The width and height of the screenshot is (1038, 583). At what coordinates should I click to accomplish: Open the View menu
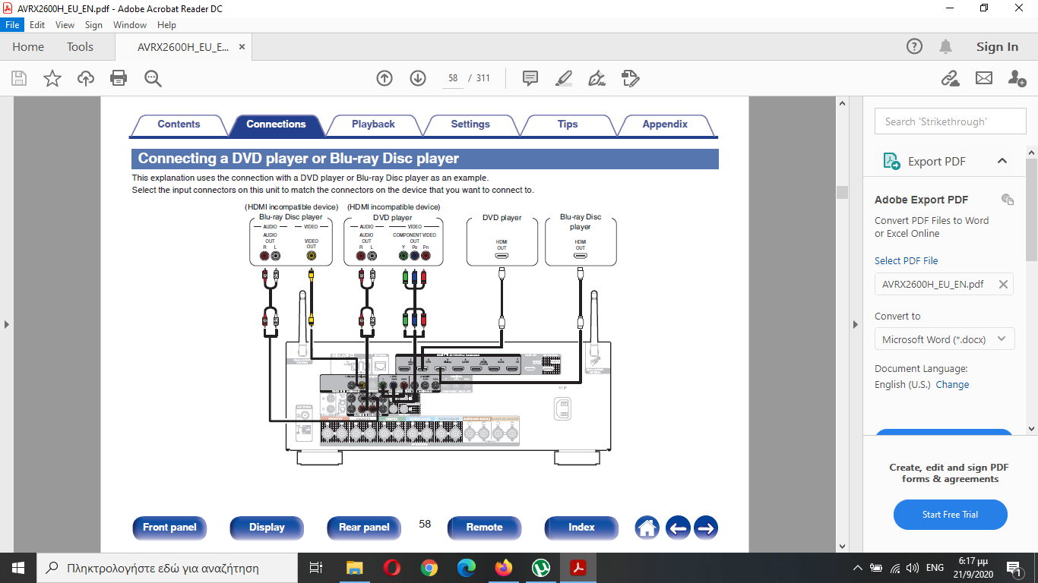(65, 25)
